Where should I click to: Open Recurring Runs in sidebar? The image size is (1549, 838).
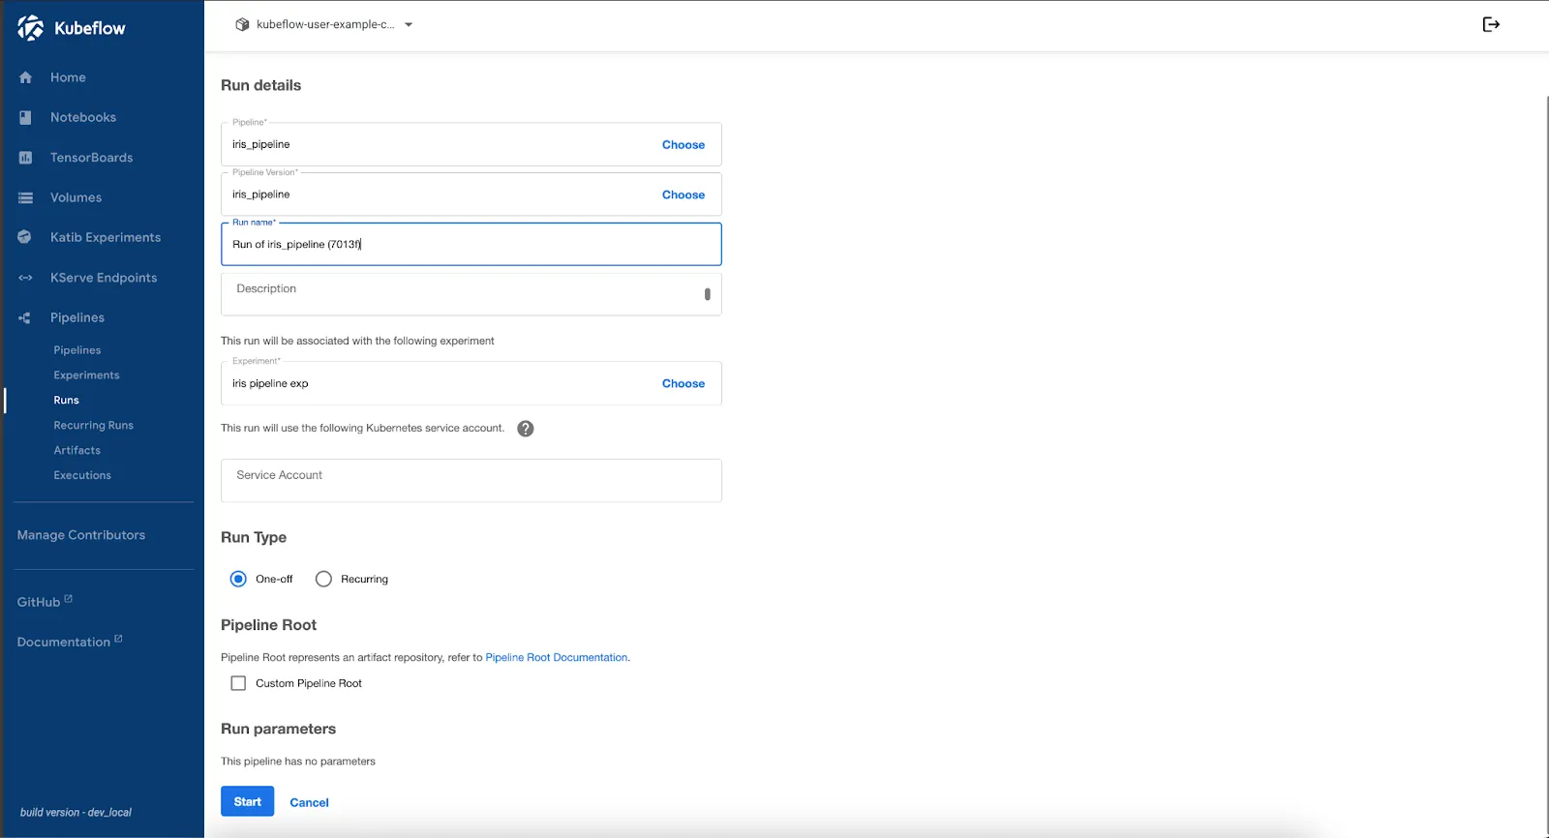coord(93,425)
